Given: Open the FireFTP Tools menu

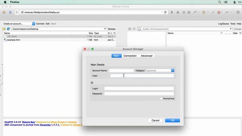Looking at the screenshot, I should 233,24.
